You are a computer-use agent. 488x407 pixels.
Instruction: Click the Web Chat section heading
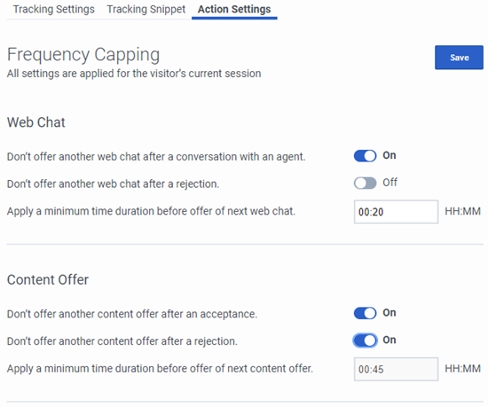(36, 122)
